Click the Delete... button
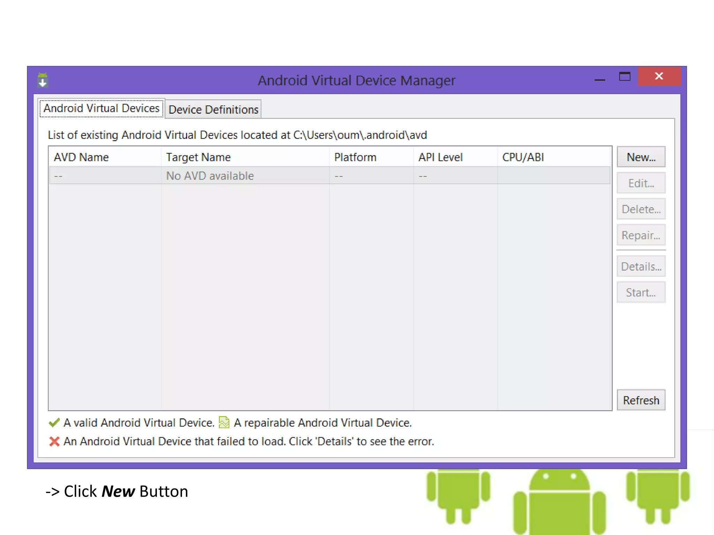The image size is (714, 535). pyautogui.click(x=641, y=209)
